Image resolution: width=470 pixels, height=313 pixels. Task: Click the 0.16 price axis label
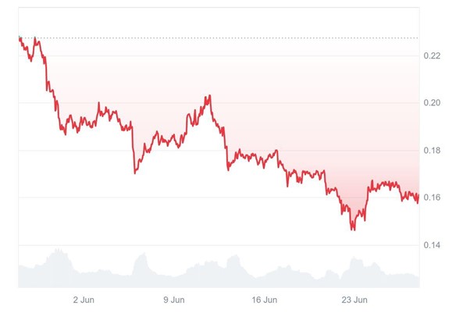(x=433, y=197)
